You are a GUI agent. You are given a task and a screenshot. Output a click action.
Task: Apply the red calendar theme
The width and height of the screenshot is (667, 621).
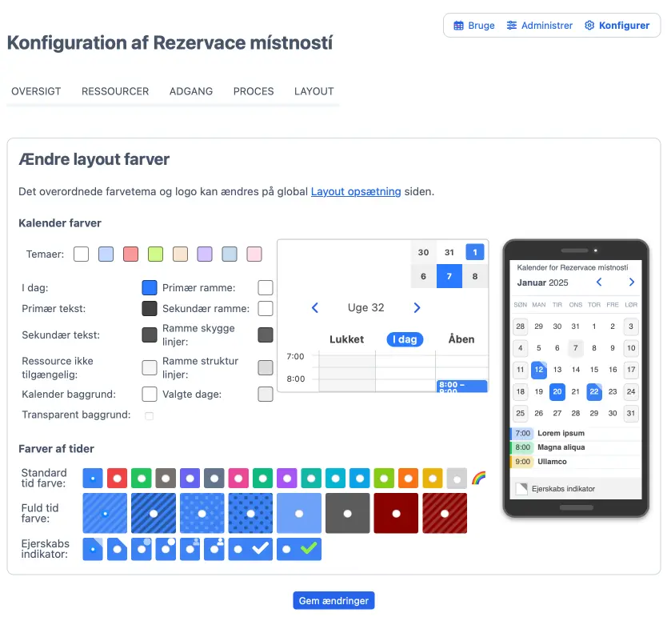tap(130, 254)
